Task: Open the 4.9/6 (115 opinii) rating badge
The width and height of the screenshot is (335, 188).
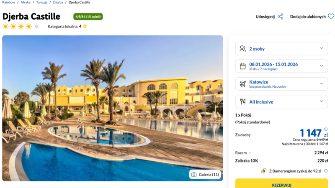Action: 88,17
